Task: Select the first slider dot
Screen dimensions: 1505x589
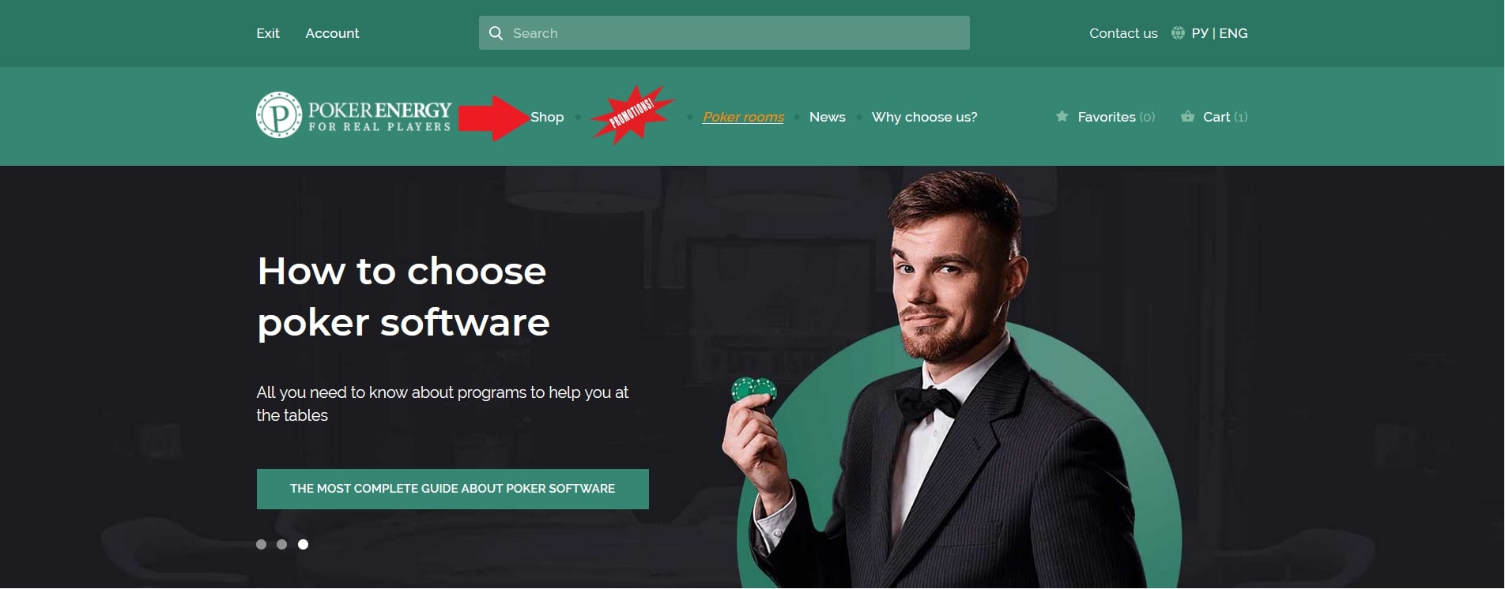Action: click(262, 545)
